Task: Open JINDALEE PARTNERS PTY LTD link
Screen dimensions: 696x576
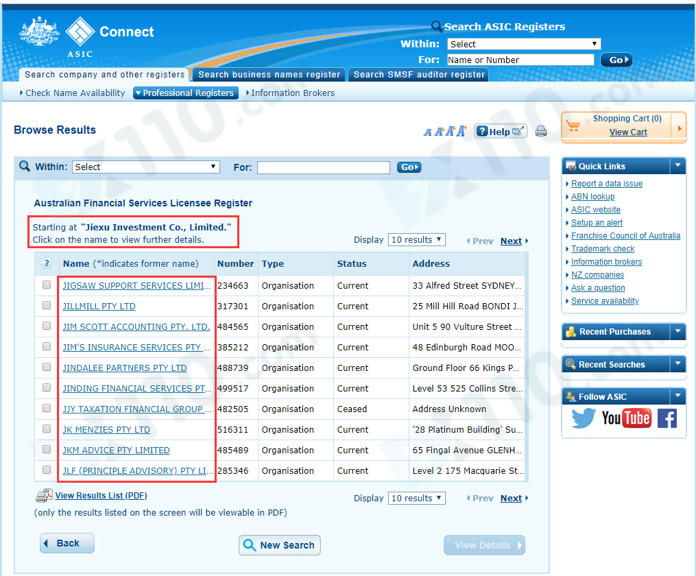Action: [125, 368]
